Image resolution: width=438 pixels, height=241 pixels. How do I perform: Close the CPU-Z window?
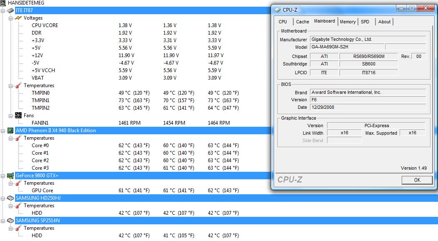point(425,8)
